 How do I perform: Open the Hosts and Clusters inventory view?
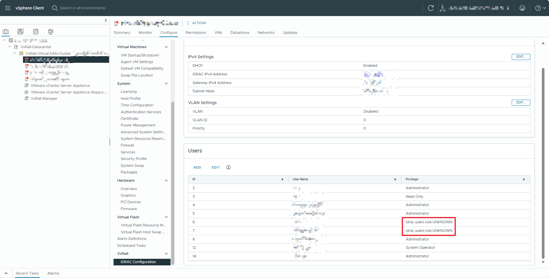[6, 32]
